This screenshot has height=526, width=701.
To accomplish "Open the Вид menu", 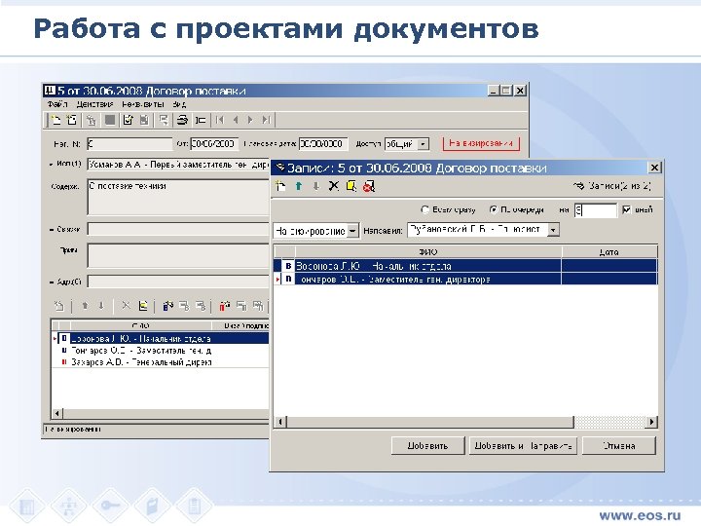I will point(179,104).
